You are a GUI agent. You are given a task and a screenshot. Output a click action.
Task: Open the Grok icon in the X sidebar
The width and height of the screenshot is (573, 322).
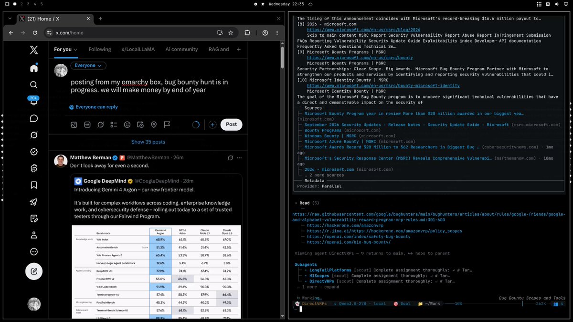tap(34, 135)
